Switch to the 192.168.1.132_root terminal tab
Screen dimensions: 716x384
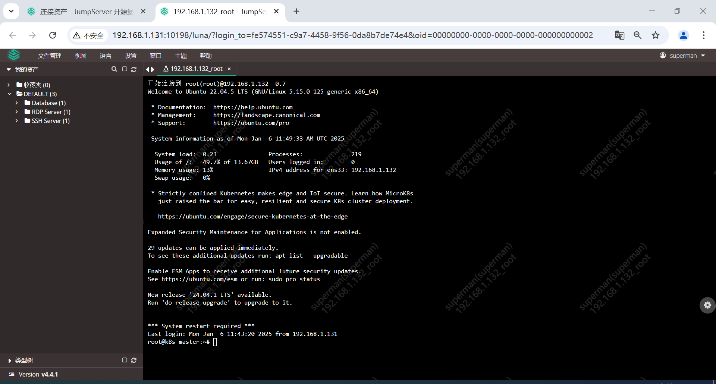[197, 69]
